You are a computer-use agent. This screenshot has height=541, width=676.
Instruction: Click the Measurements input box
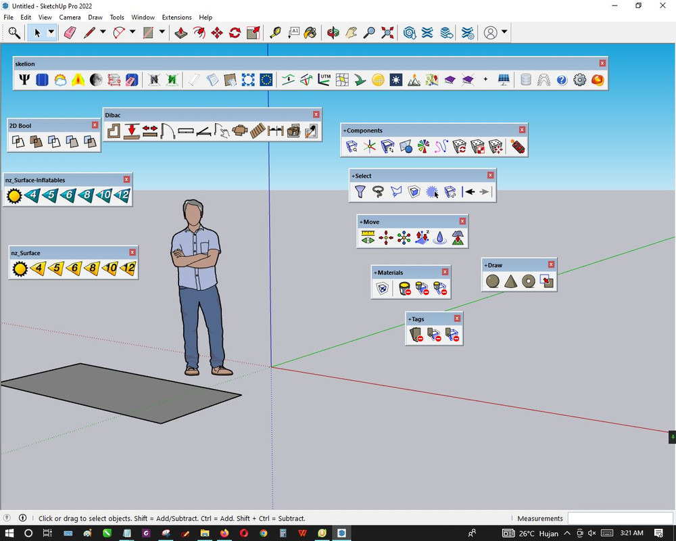(x=620, y=518)
